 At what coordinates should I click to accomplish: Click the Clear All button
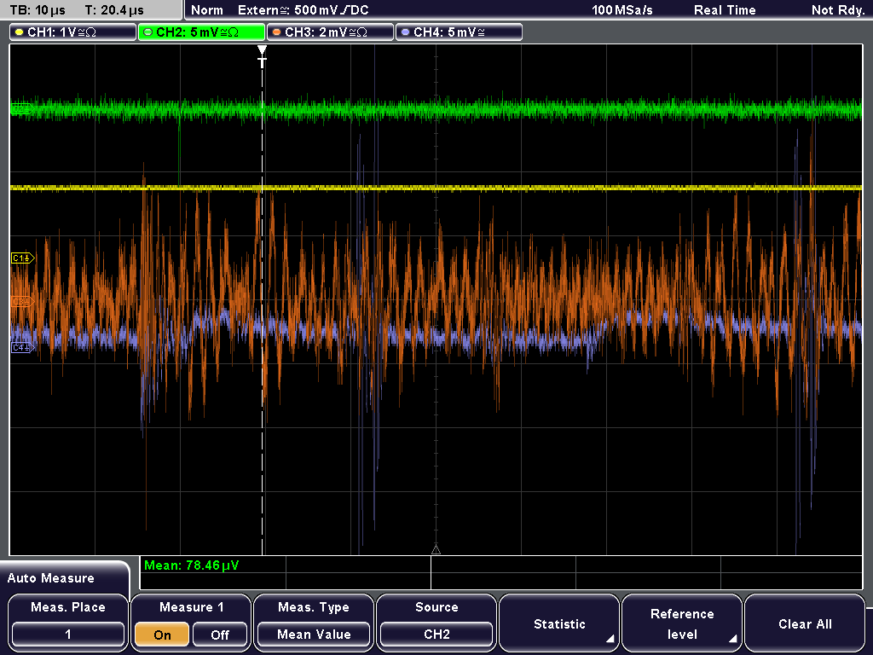[x=805, y=623]
